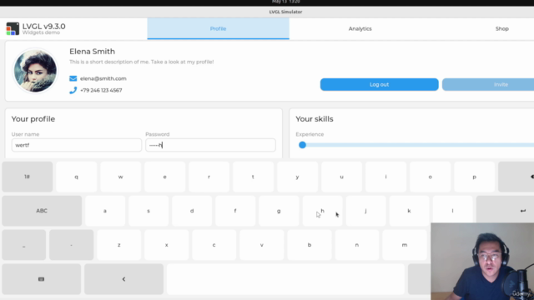
Task: Open the Analytics tab
Action: click(x=360, y=28)
